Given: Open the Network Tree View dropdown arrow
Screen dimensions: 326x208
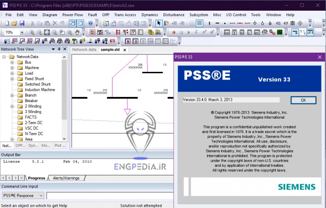Looking at the screenshot, I should (x=53, y=49).
